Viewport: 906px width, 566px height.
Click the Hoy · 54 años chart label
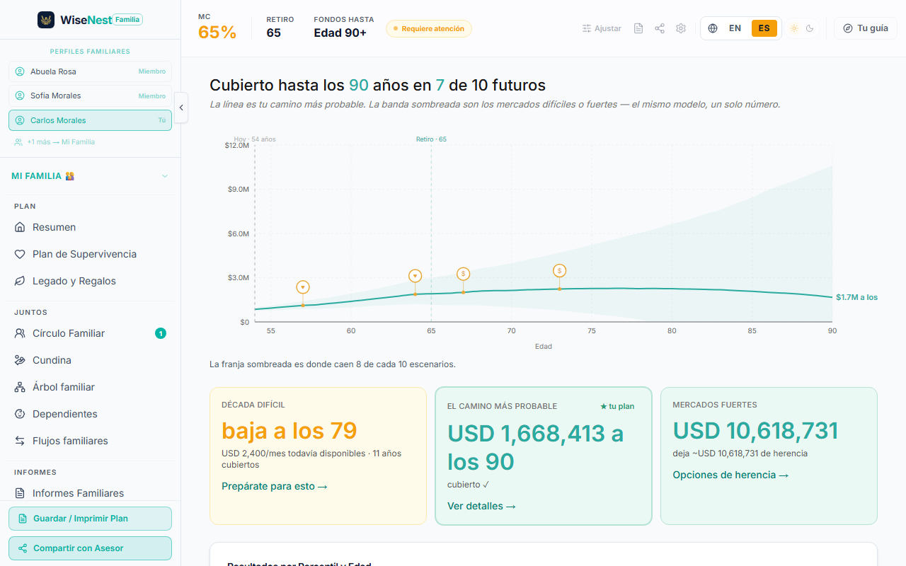(255, 139)
